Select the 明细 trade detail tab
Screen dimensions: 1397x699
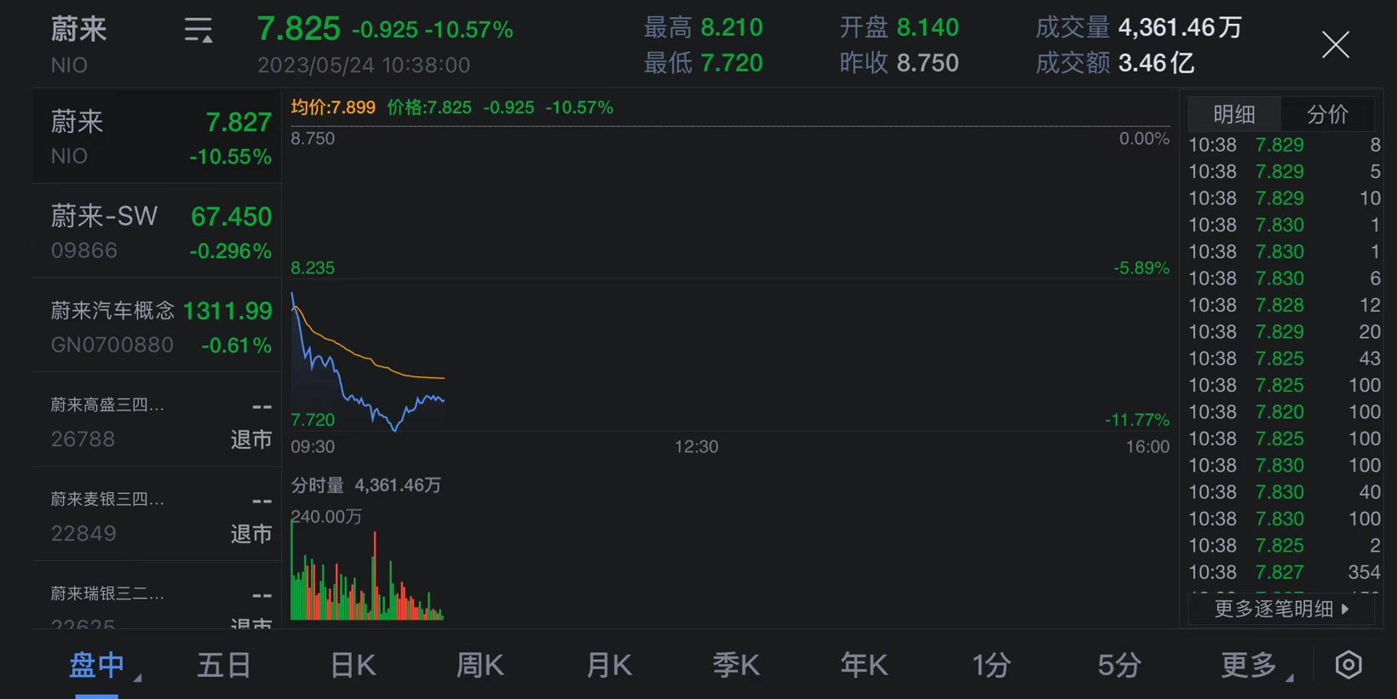(1234, 114)
